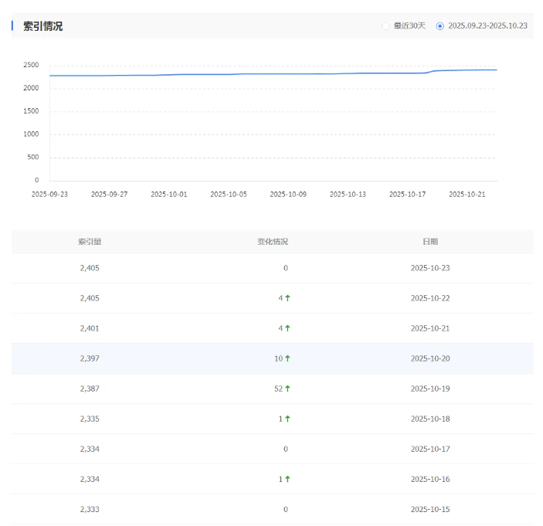543x526 pixels.
Task: Click the 索引情况 section title
Action: pos(43,26)
